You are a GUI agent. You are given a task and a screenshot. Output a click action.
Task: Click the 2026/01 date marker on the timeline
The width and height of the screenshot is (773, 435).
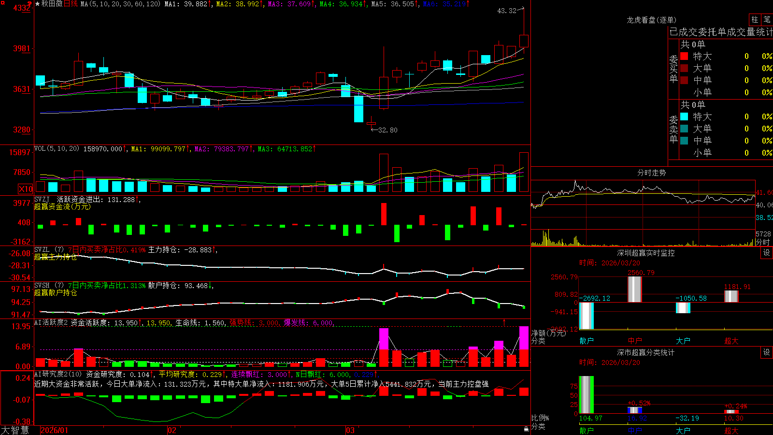tap(55, 430)
